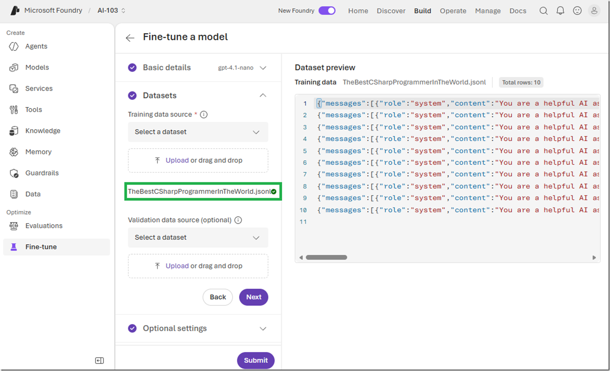Open the notifications bell icon

tap(560, 11)
